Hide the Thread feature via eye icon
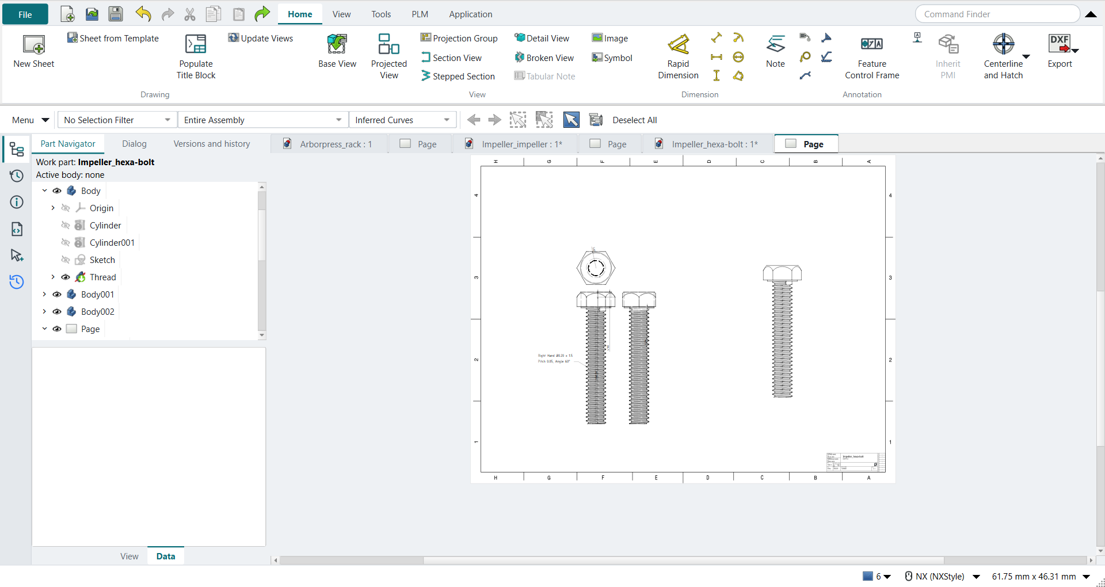This screenshot has width=1105, height=587. coord(66,277)
